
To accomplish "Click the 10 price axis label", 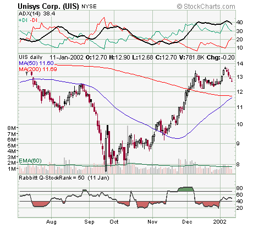I will coord(240,124).
